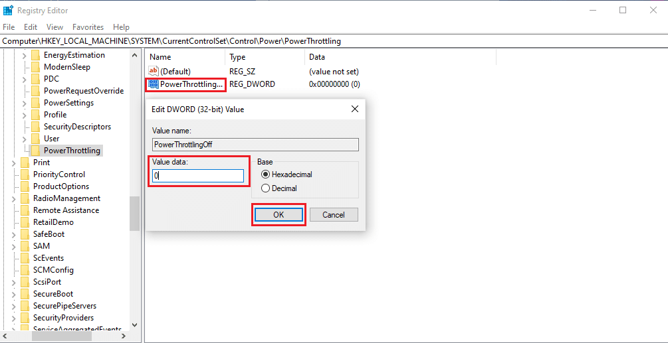668x343 pixels.
Task: Click the (Default) string value icon
Action: click(x=154, y=71)
